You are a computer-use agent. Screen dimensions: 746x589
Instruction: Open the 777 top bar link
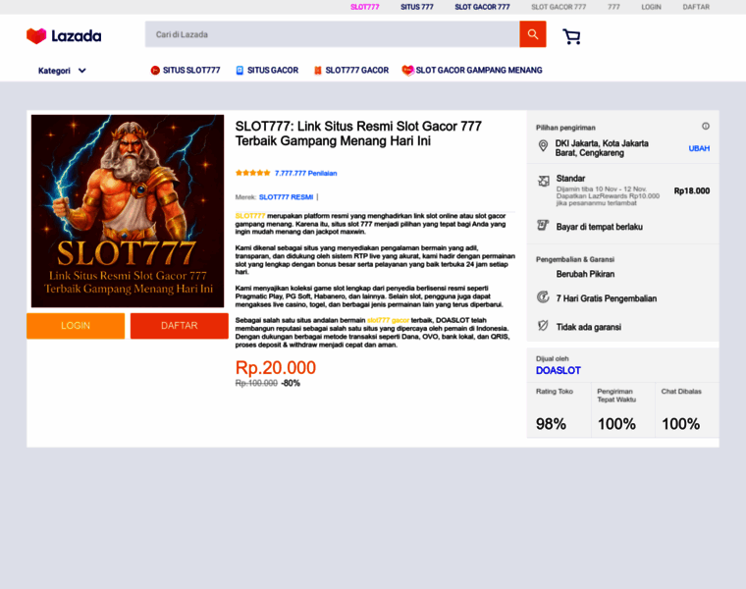pos(613,7)
